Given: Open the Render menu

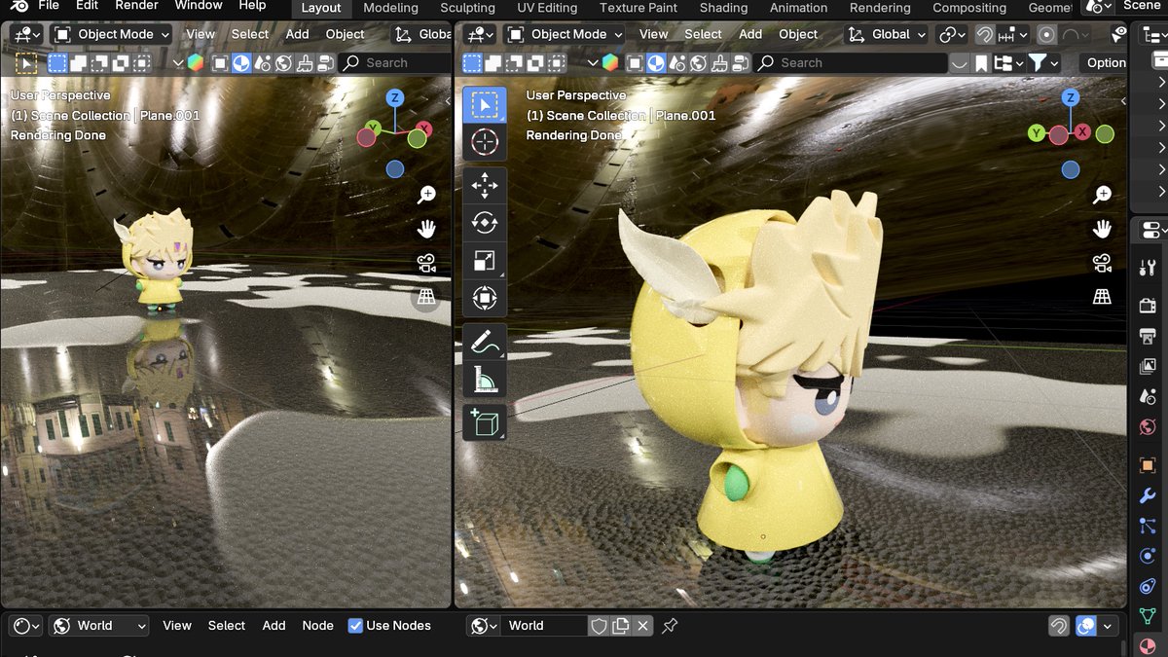Looking at the screenshot, I should coord(136,6).
